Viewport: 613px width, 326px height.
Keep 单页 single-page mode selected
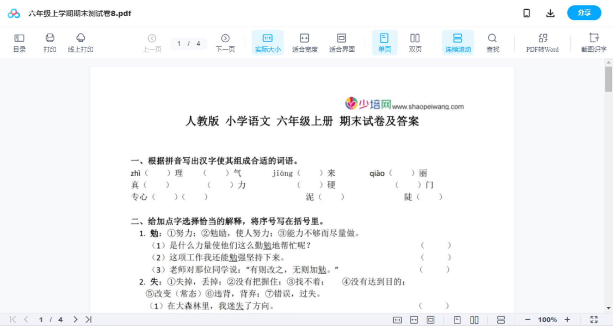click(x=384, y=42)
